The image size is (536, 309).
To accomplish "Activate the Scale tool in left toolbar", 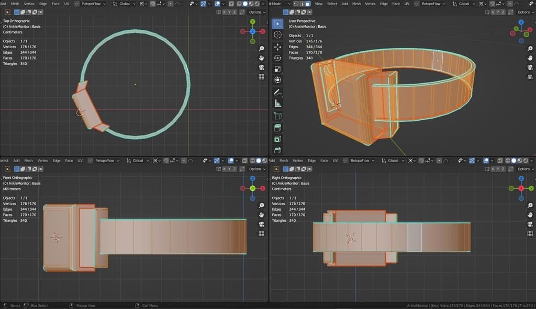I will pyautogui.click(x=277, y=69).
